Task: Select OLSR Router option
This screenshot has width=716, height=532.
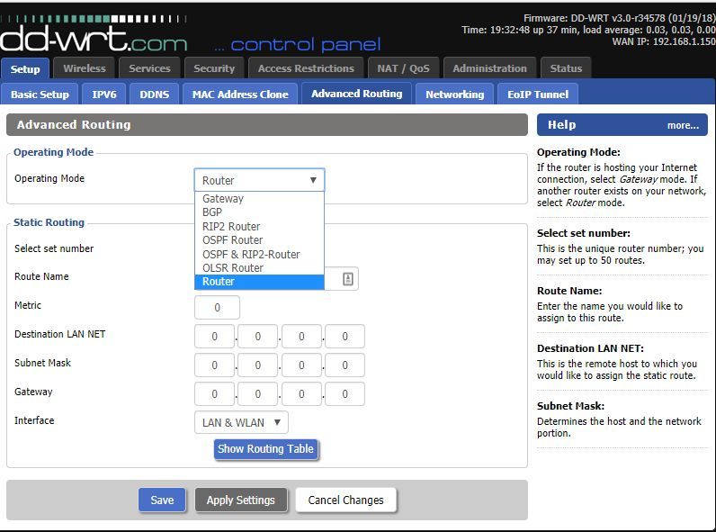Action: pyautogui.click(x=259, y=268)
